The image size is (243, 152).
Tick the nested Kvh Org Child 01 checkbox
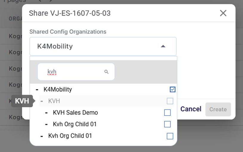tap(167, 124)
